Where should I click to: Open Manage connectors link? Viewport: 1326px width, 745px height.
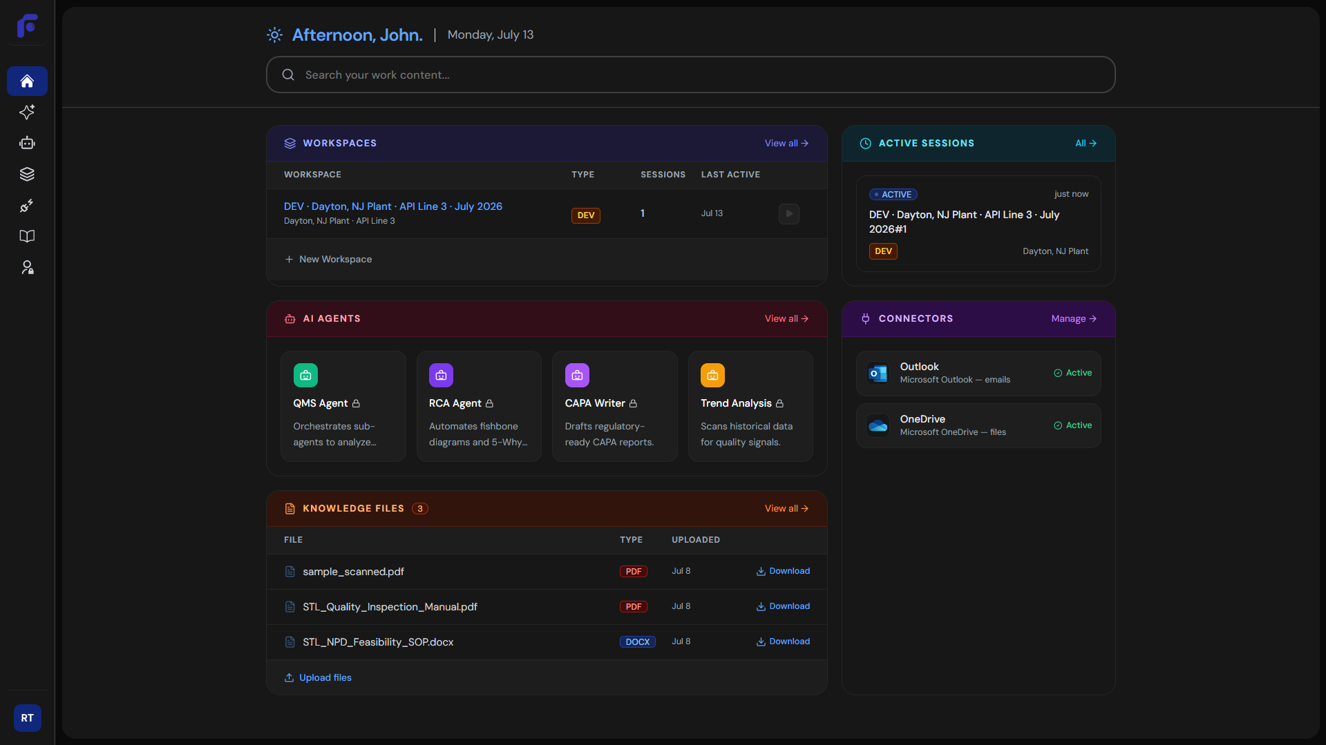click(1074, 319)
